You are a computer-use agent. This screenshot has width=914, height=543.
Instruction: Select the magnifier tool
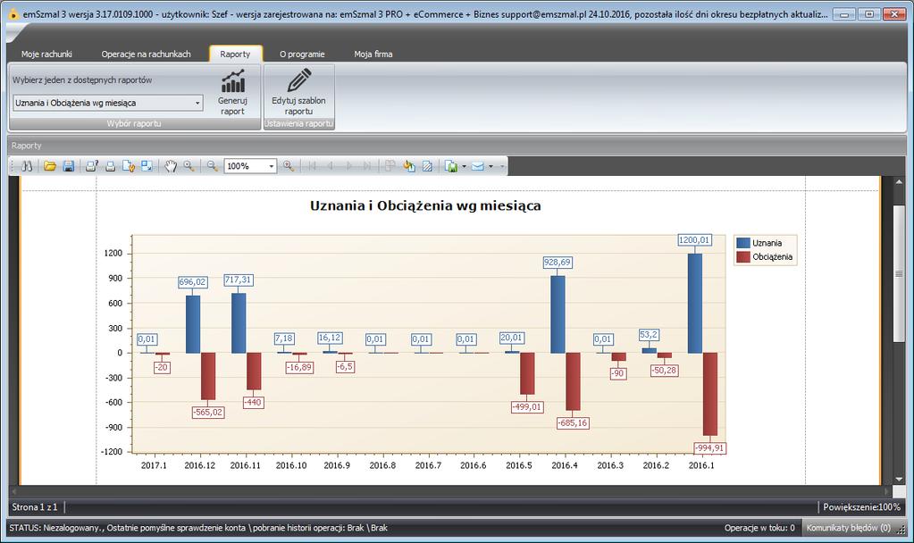tap(189, 166)
